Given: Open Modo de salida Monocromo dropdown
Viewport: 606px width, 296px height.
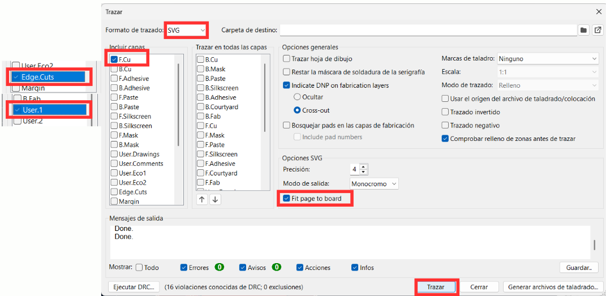Looking at the screenshot, I should pyautogui.click(x=373, y=184).
